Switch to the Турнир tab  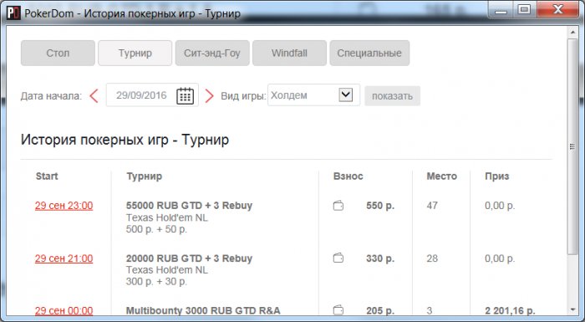pyautogui.click(x=135, y=53)
